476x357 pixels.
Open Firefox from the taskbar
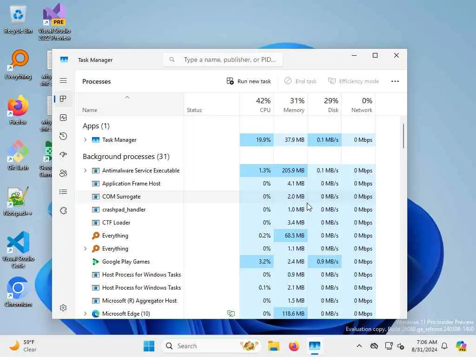click(x=294, y=346)
